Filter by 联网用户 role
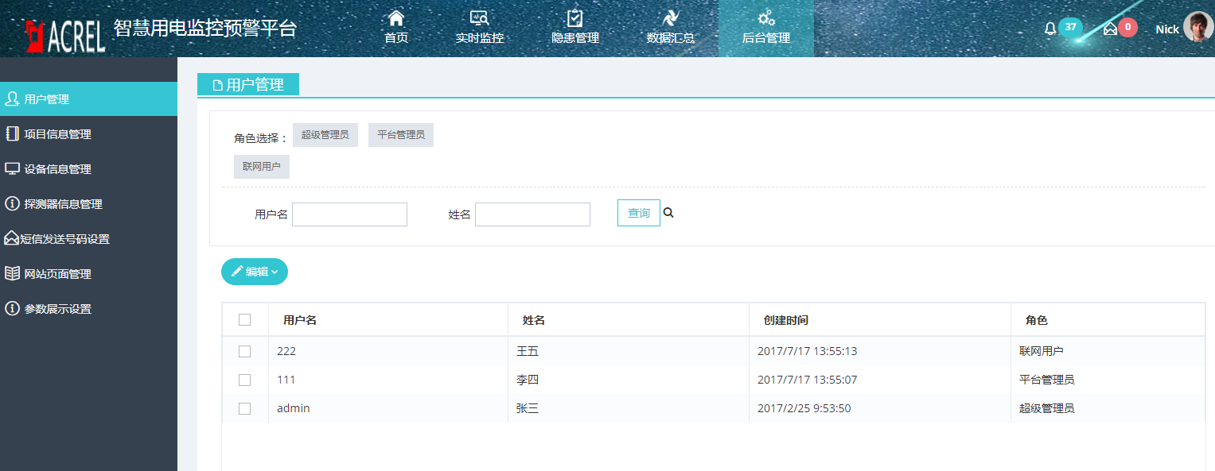This screenshot has width=1215, height=471. click(x=261, y=167)
